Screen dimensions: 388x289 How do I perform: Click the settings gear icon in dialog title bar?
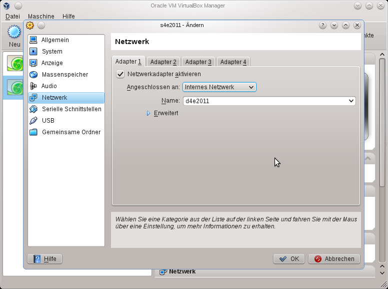pyautogui.click(x=30, y=25)
